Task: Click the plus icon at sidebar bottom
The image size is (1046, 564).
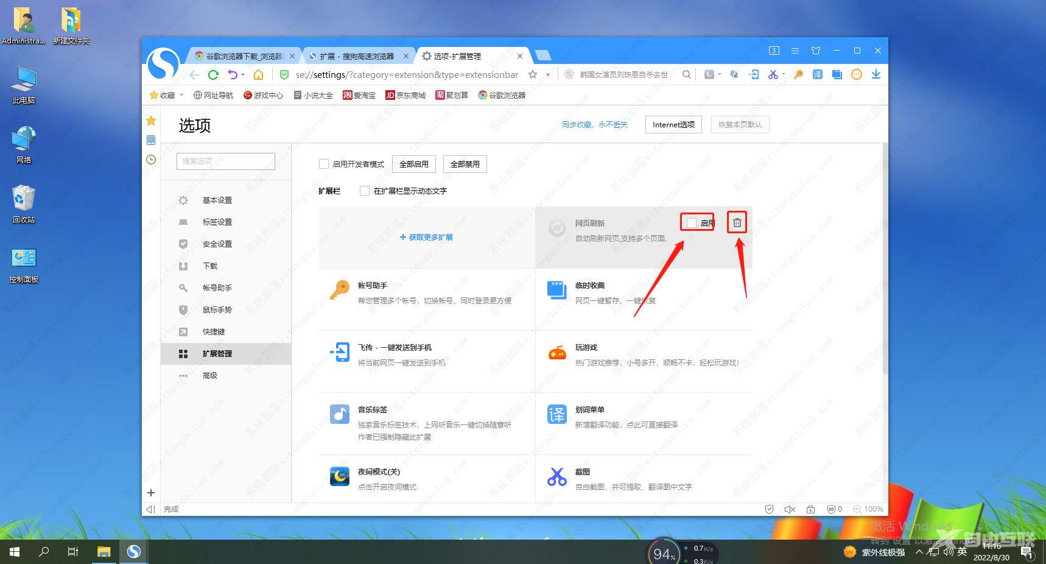Action: (x=151, y=493)
